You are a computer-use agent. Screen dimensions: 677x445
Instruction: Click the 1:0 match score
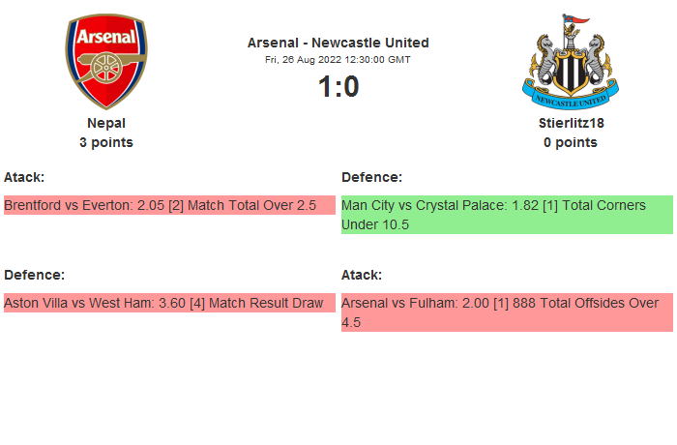338,87
